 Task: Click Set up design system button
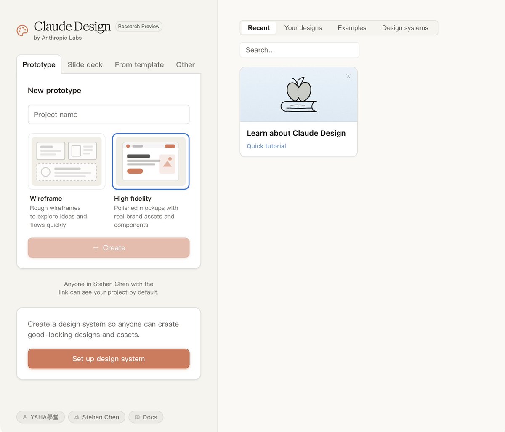[x=109, y=359]
